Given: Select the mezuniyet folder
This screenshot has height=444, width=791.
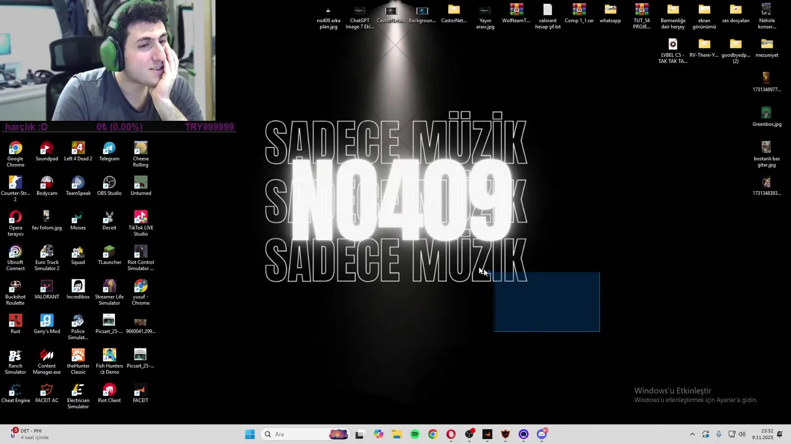Looking at the screenshot, I should [x=766, y=48].
